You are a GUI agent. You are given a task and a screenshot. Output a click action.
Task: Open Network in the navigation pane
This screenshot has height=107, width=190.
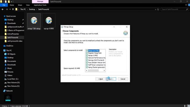coord(9,91)
